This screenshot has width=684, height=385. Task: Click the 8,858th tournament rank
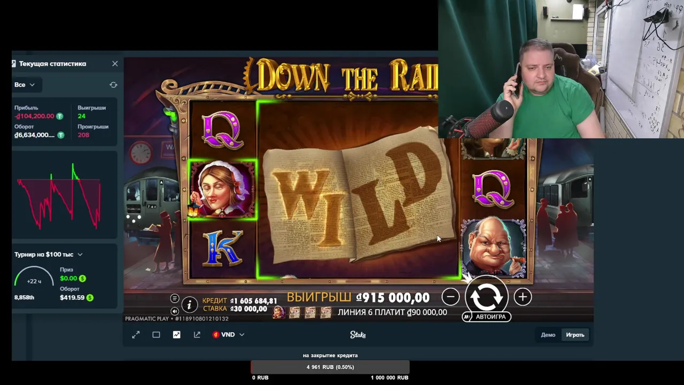pyautogui.click(x=24, y=297)
